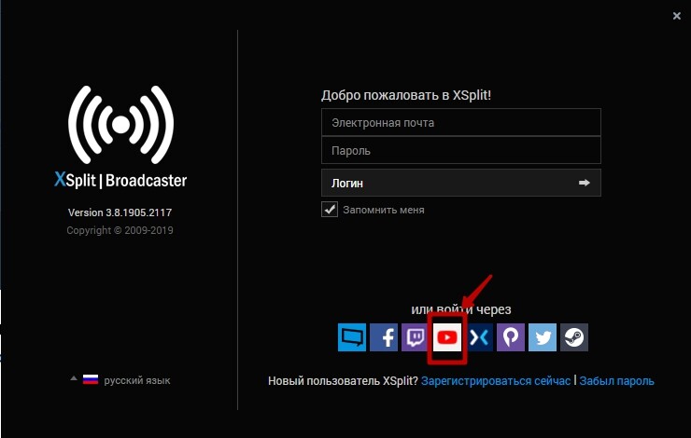Focus the Электронная почта field
This screenshot has width=691, height=438.
461,122
